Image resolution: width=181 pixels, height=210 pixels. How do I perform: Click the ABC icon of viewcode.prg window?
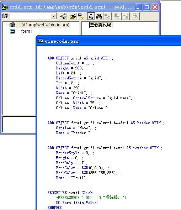tap(40, 41)
